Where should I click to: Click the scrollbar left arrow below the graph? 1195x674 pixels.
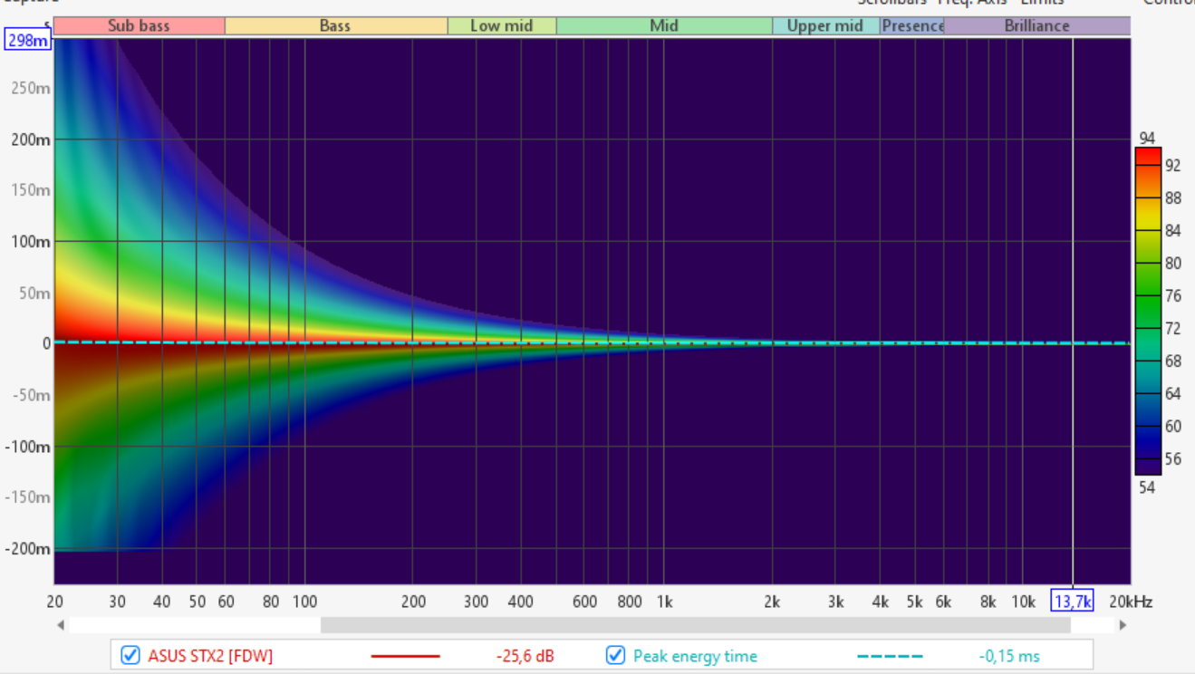point(61,625)
